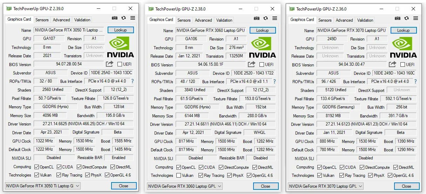This screenshot has height=194, width=426.
Task: Click BIOS share/export icon for RTX 3060
Action: click(252, 64)
